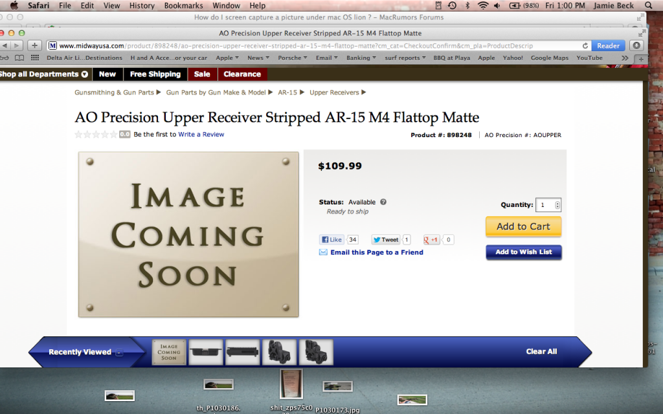The image size is (663, 414).
Task: Follow the Write a Review link
Action: point(201,135)
